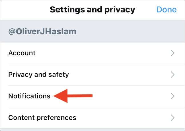
Task: Click the gray strip below Content preferences
Action: coord(92,130)
